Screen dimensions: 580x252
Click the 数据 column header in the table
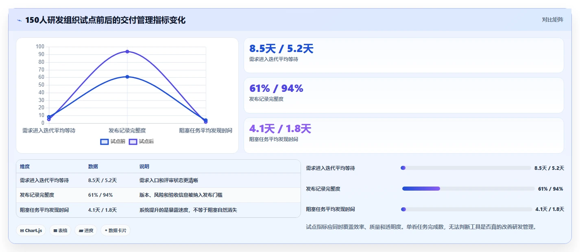pos(93,167)
